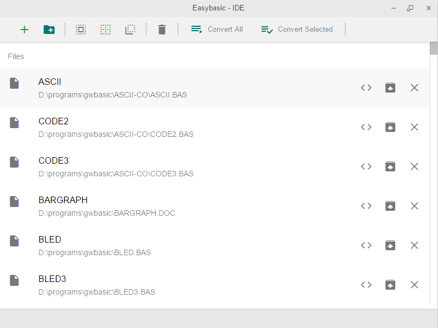438x328 pixels.
Task: Restore down the Easybasic IDE window
Action: 410,8
